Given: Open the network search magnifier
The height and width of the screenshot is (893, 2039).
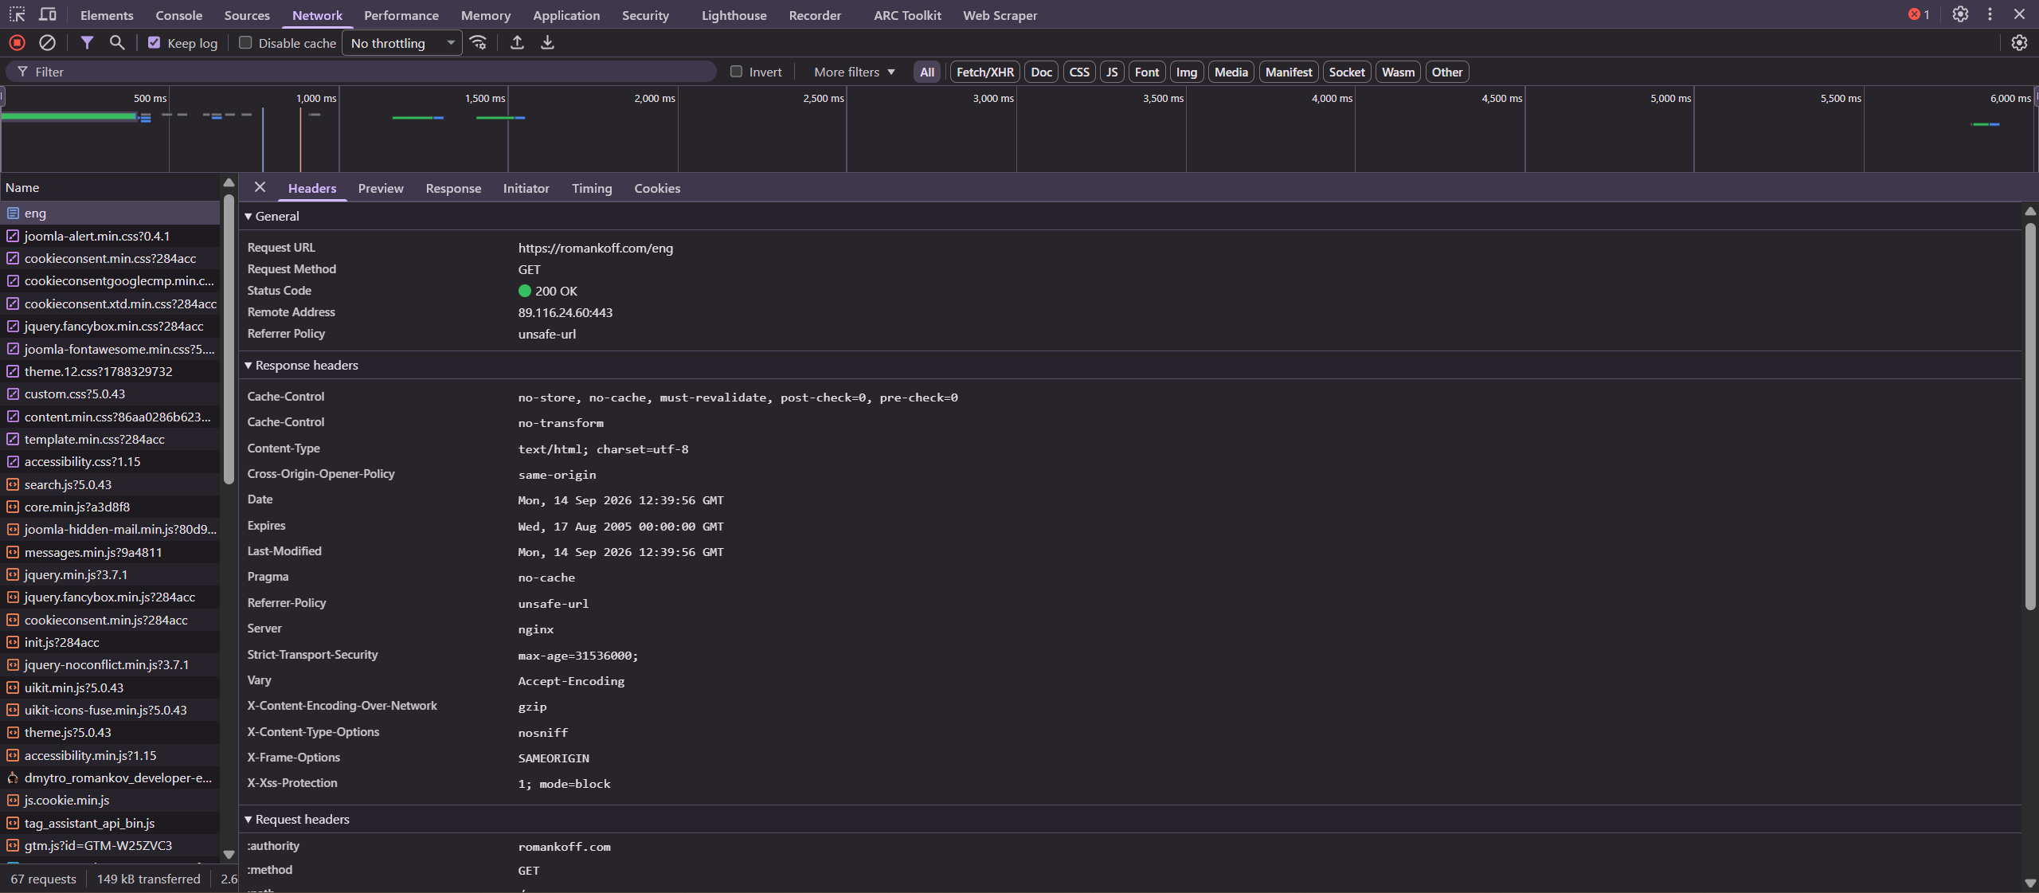Looking at the screenshot, I should (x=117, y=43).
